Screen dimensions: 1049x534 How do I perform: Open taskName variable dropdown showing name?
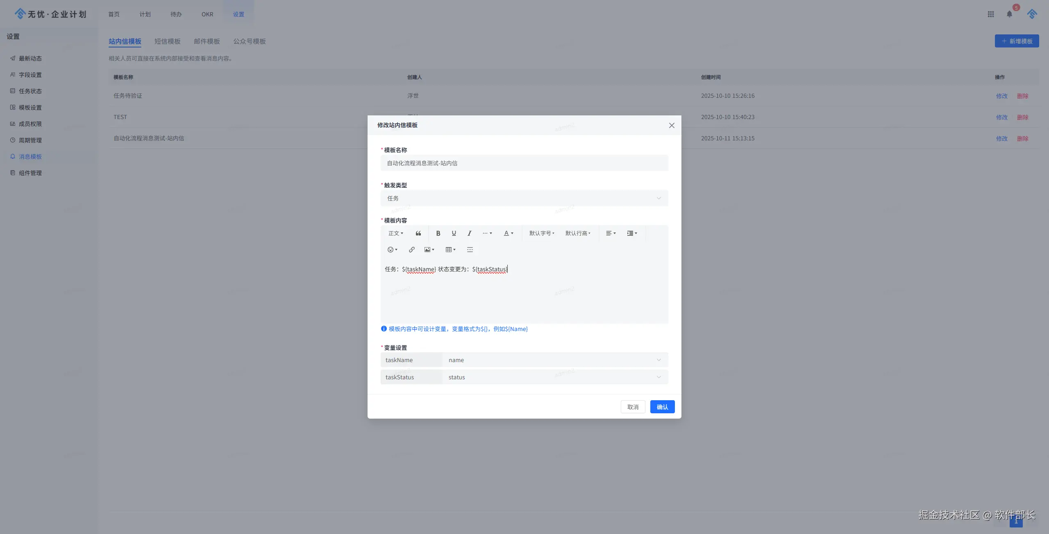pos(555,360)
